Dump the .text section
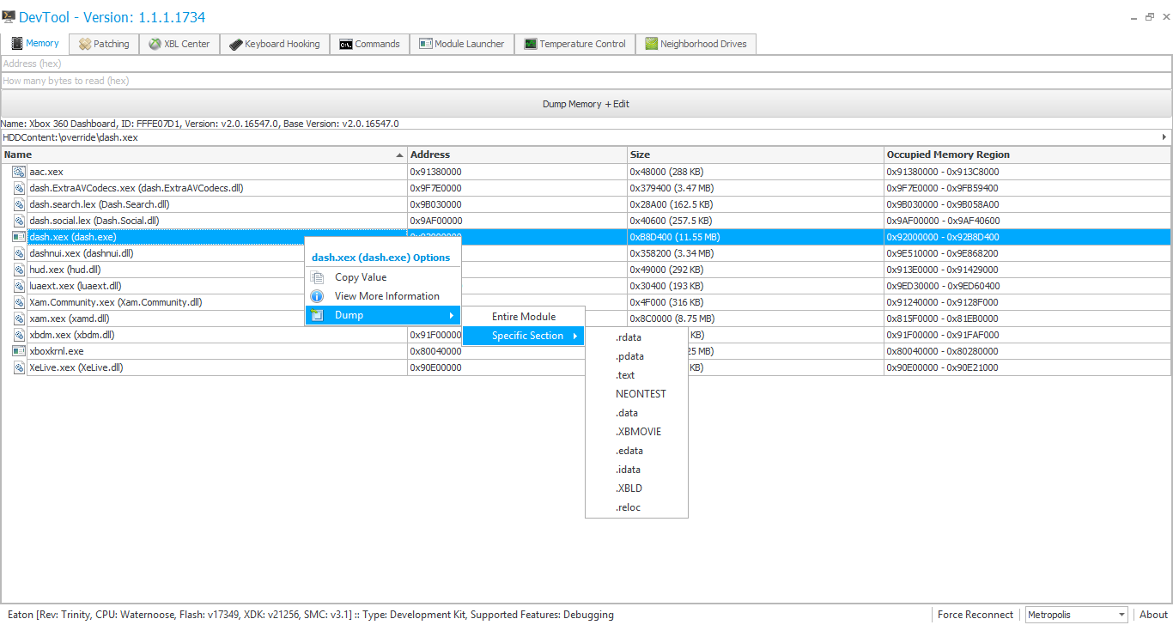This screenshot has width=1173, height=625. [x=636, y=375]
